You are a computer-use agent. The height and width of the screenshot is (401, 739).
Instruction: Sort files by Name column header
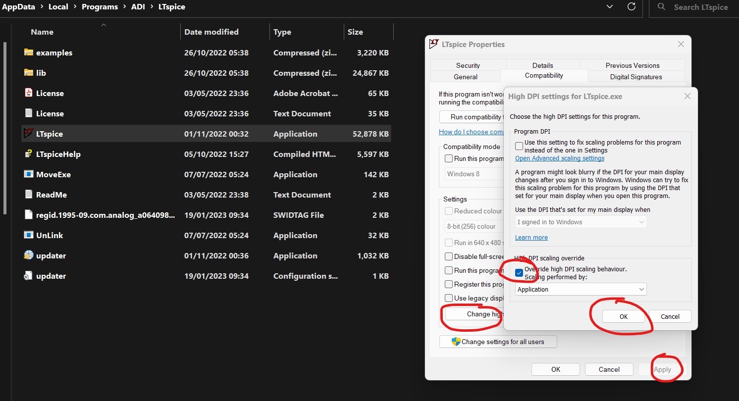point(42,32)
